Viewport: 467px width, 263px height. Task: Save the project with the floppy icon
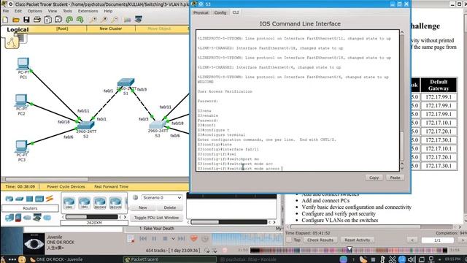click(26, 20)
